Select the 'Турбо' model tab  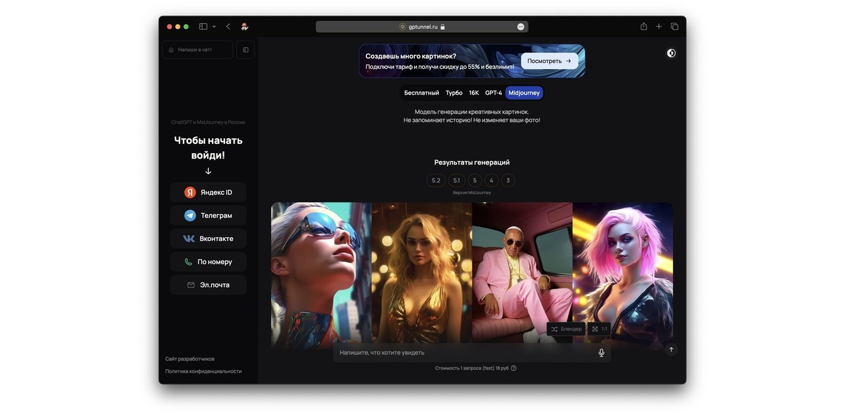[x=454, y=93]
